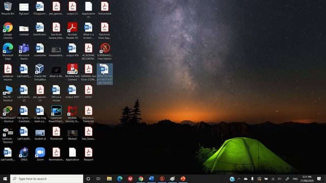Select the LabTute04 Word document

(x=24, y=133)
